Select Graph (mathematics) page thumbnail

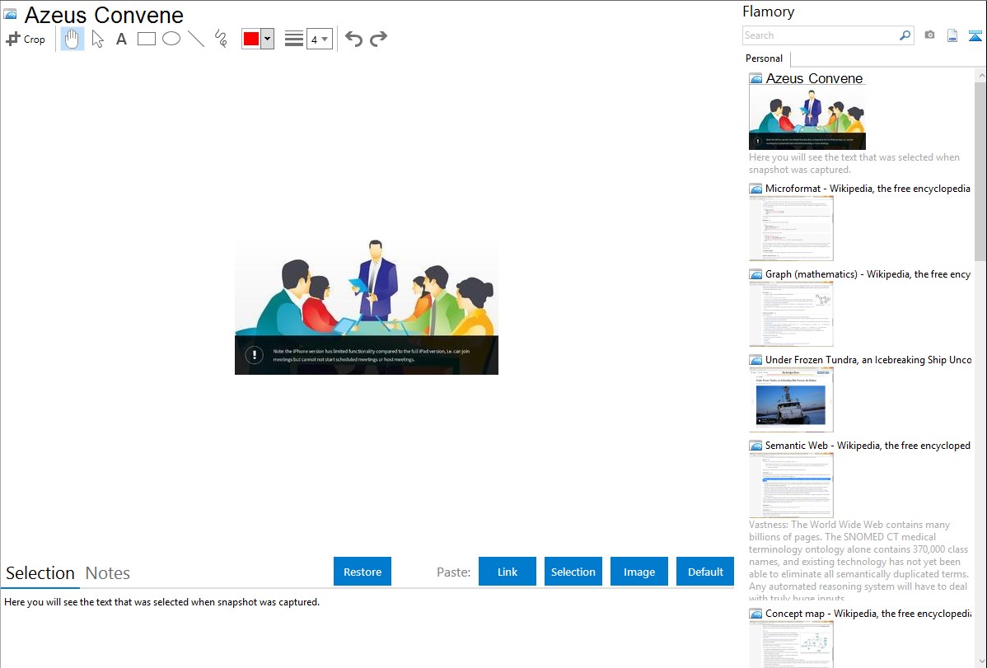click(791, 314)
